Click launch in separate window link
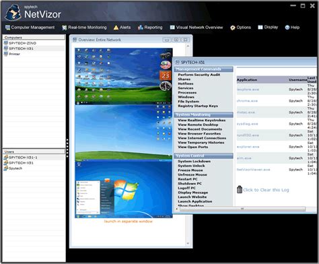Image resolution: width=319 pixels, height=264 pixels. 128,222
